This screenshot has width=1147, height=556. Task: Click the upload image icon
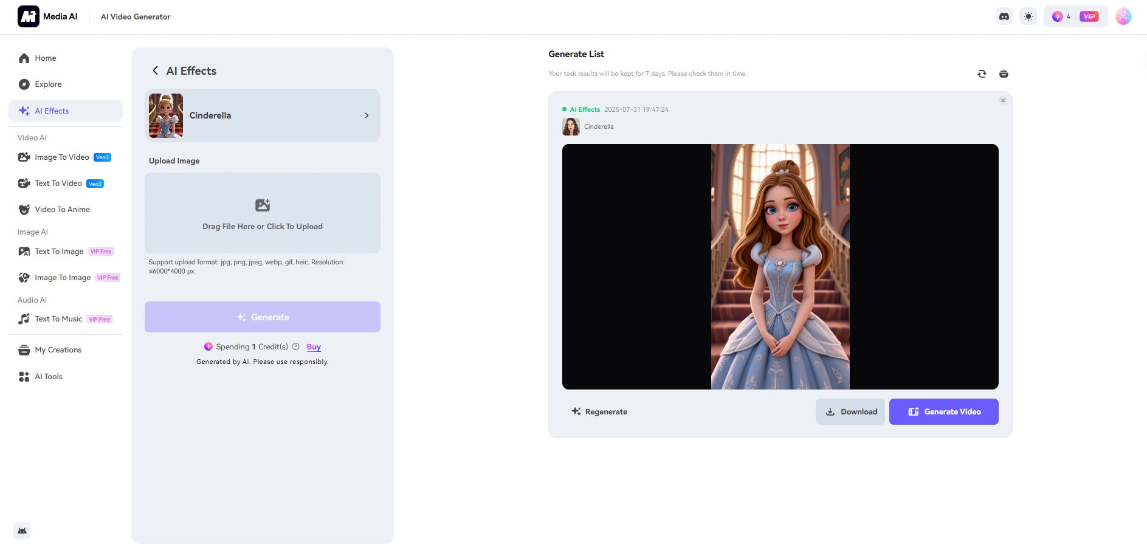(x=263, y=205)
